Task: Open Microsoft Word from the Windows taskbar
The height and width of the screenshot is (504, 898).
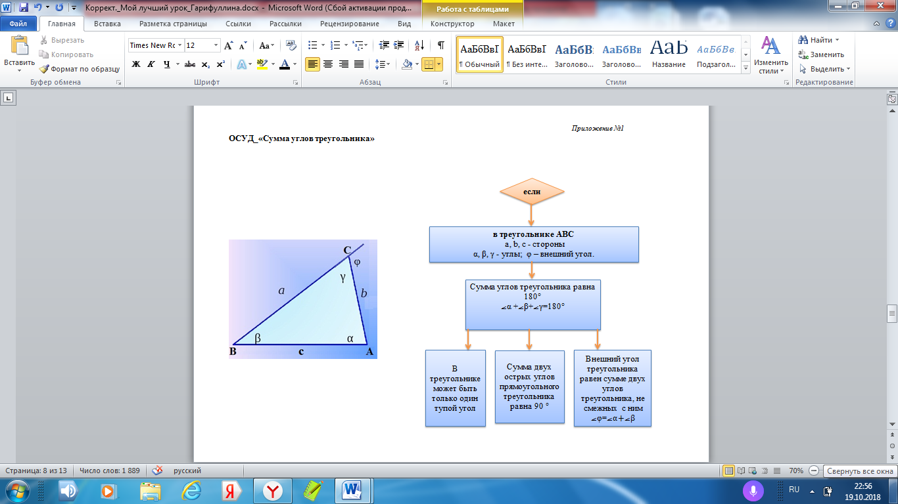Action: tap(354, 490)
